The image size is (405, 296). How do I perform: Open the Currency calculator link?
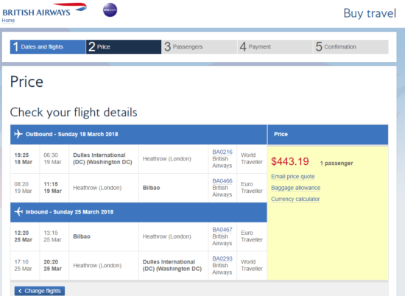295,199
